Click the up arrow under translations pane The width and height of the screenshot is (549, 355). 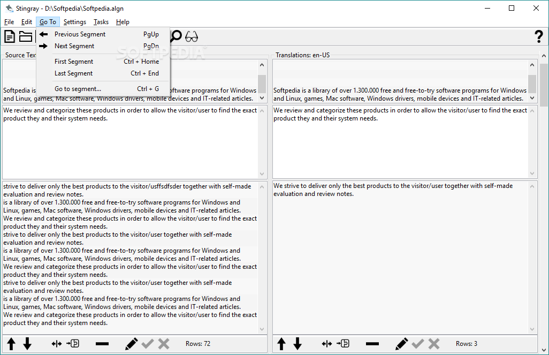[281, 344]
